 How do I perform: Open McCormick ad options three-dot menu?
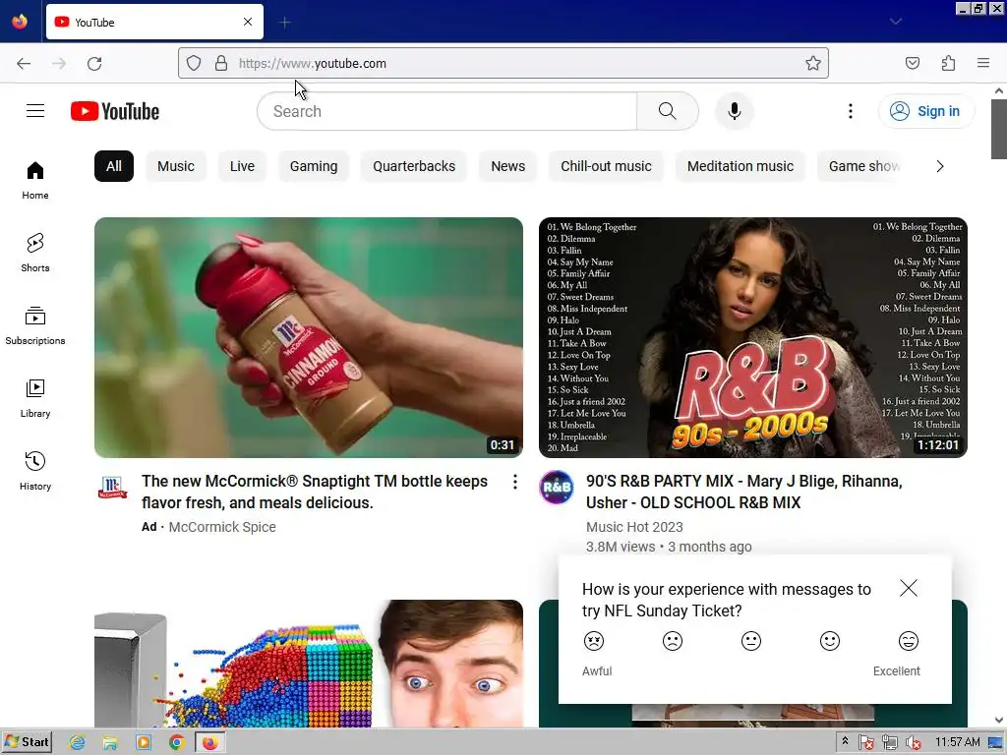(515, 482)
